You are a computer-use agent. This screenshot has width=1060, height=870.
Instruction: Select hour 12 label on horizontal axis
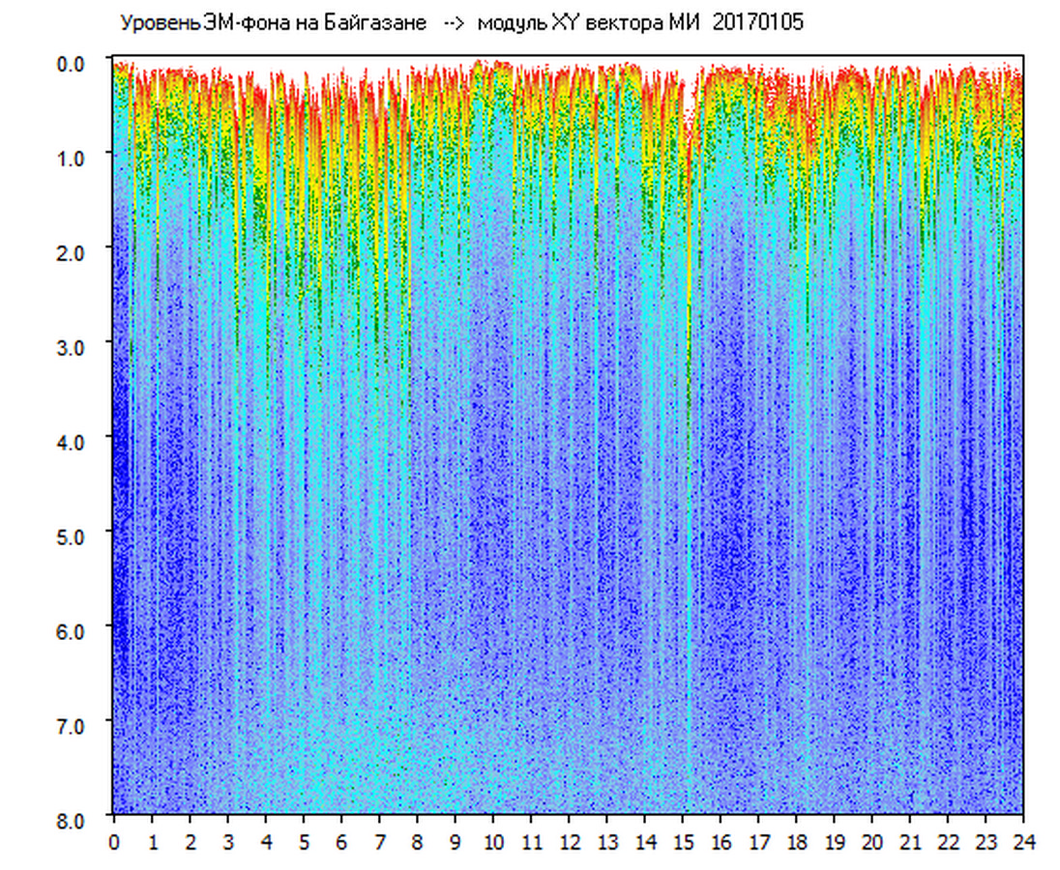(570, 842)
